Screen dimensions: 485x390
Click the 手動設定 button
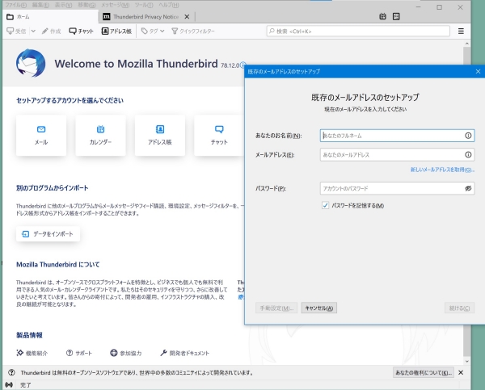(x=276, y=308)
